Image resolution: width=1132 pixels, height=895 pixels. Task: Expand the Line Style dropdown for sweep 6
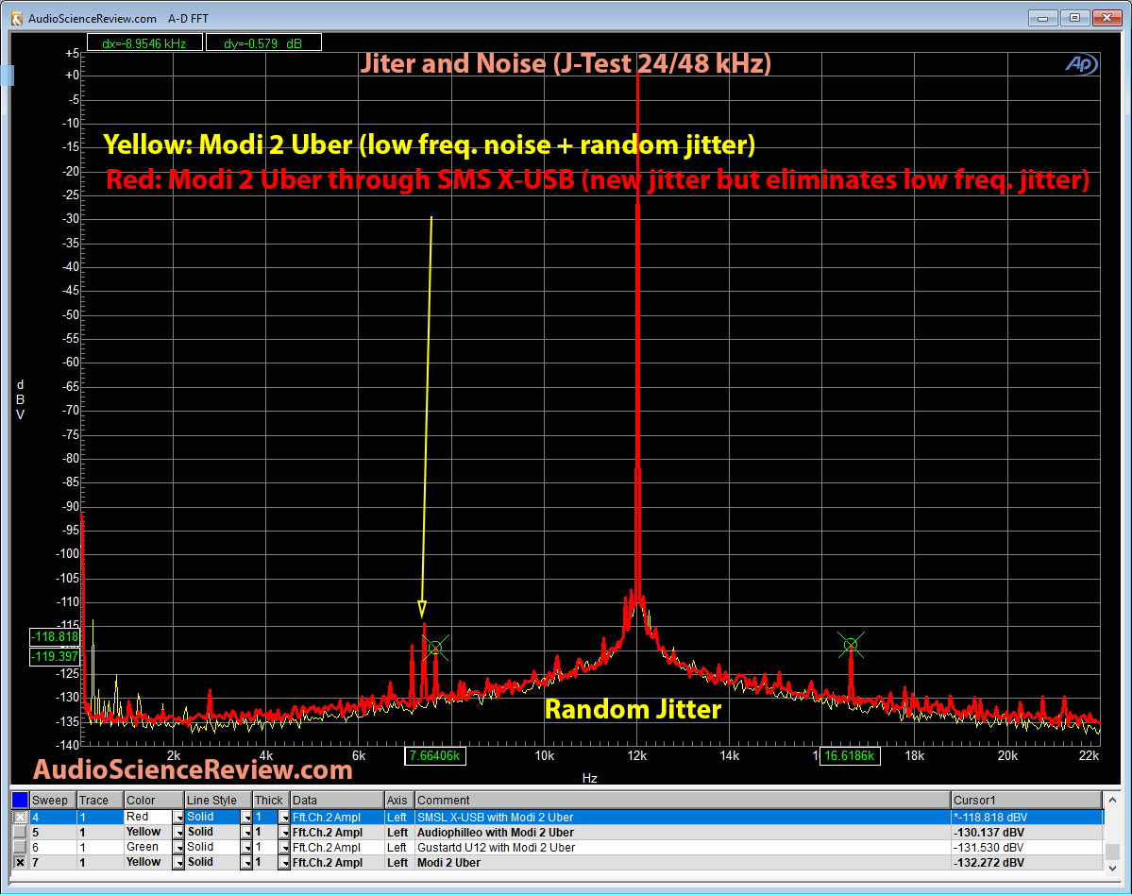tap(246, 848)
